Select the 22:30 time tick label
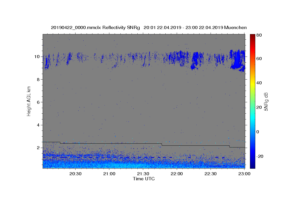The height and width of the screenshot is (202, 303). coord(210,174)
